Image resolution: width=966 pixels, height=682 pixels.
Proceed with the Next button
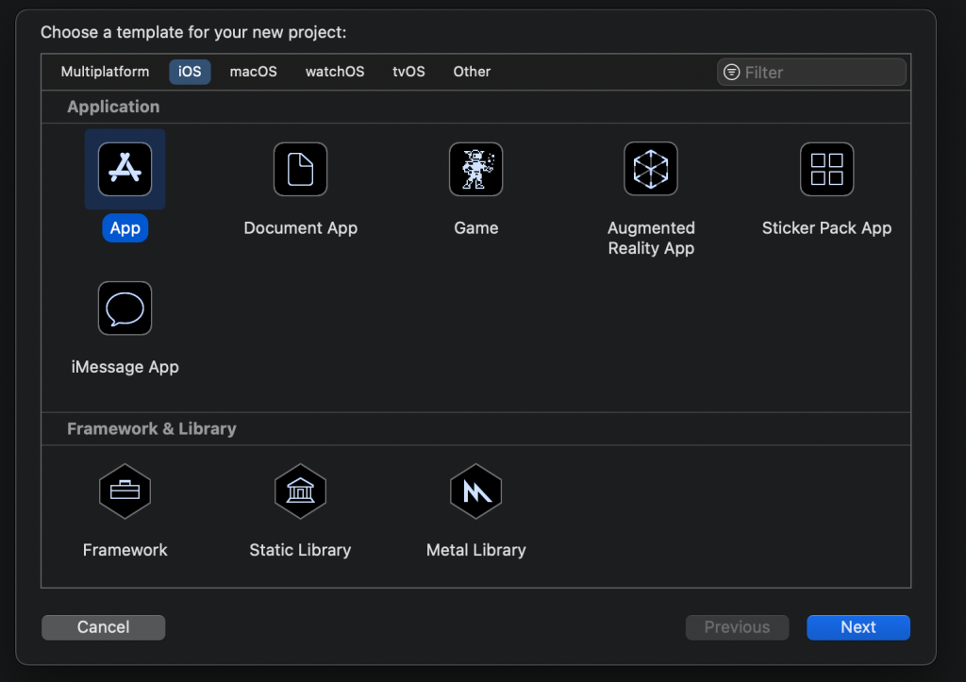click(858, 627)
